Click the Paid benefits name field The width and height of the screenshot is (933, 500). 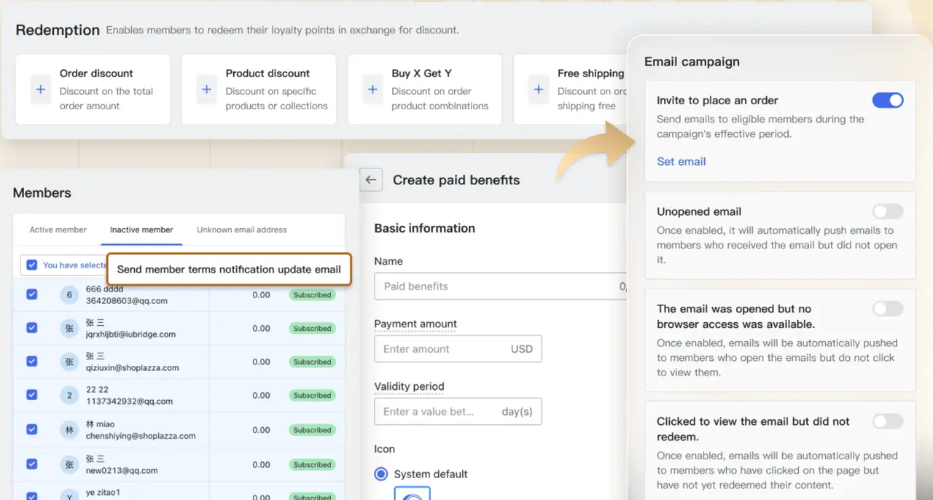click(496, 286)
